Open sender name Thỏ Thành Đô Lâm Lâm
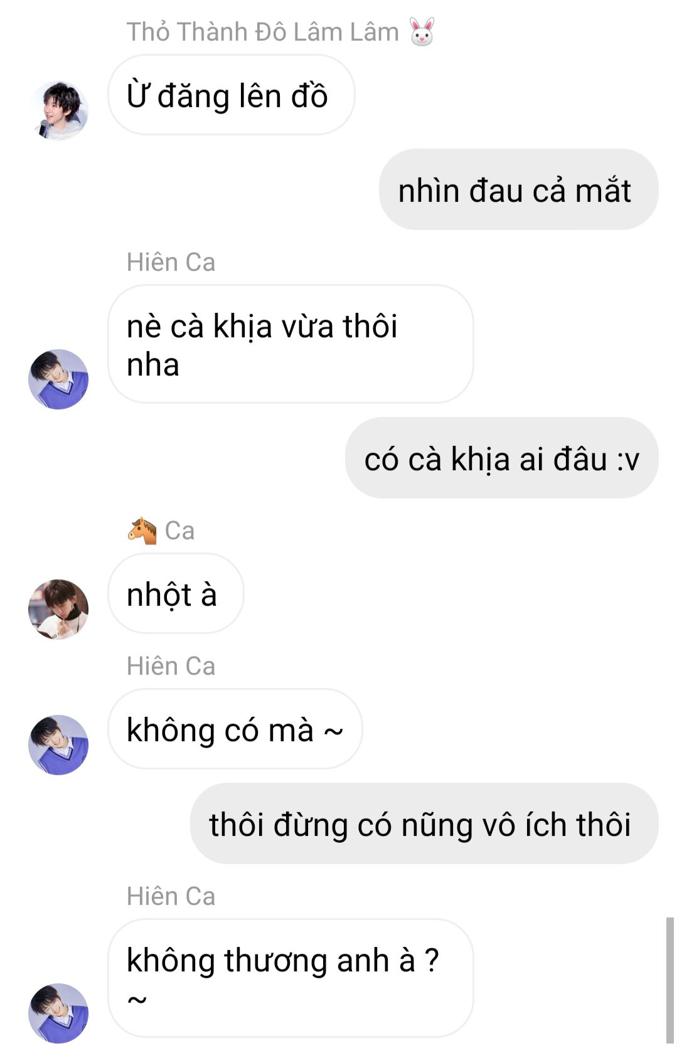The image size is (677, 1048). point(262,32)
